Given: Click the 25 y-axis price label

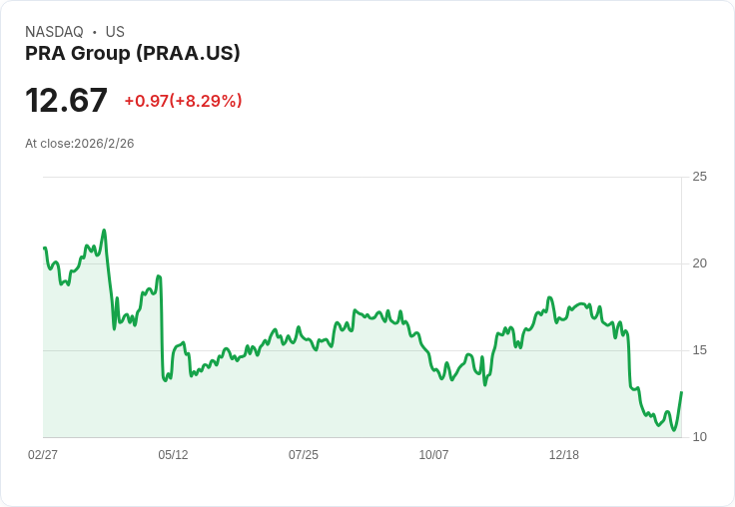Looking at the screenshot, I should (699, 177).
